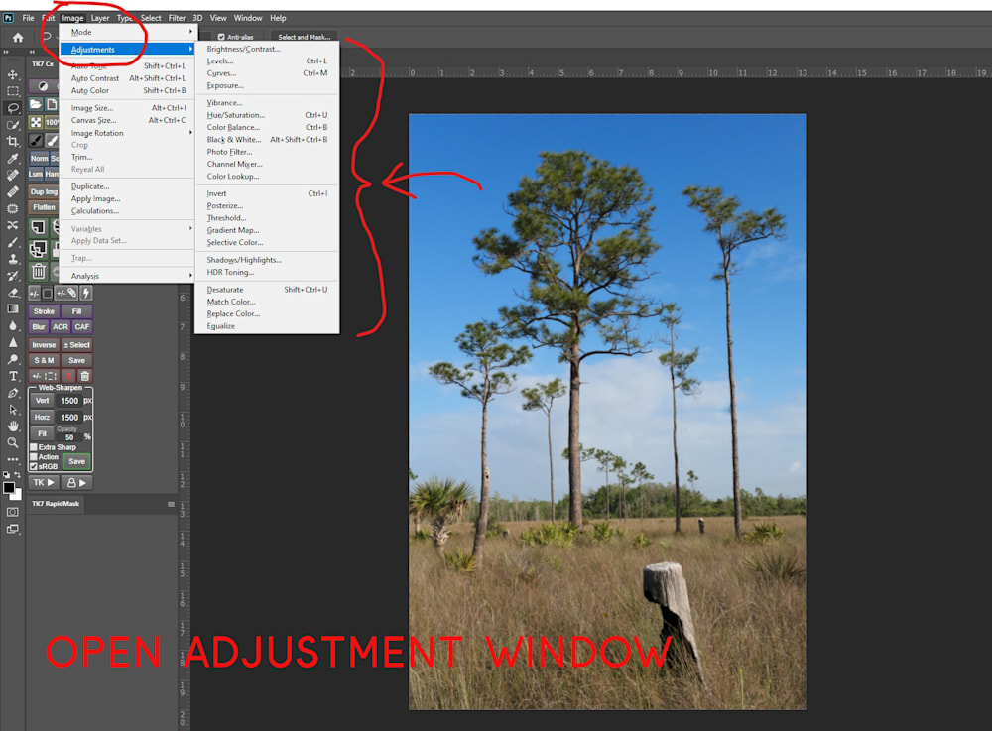The height and width of the screenshot is (731, 992).
Task: Collapse TK7 panel with double-arrow chevron
Action: tap(32, 52)
